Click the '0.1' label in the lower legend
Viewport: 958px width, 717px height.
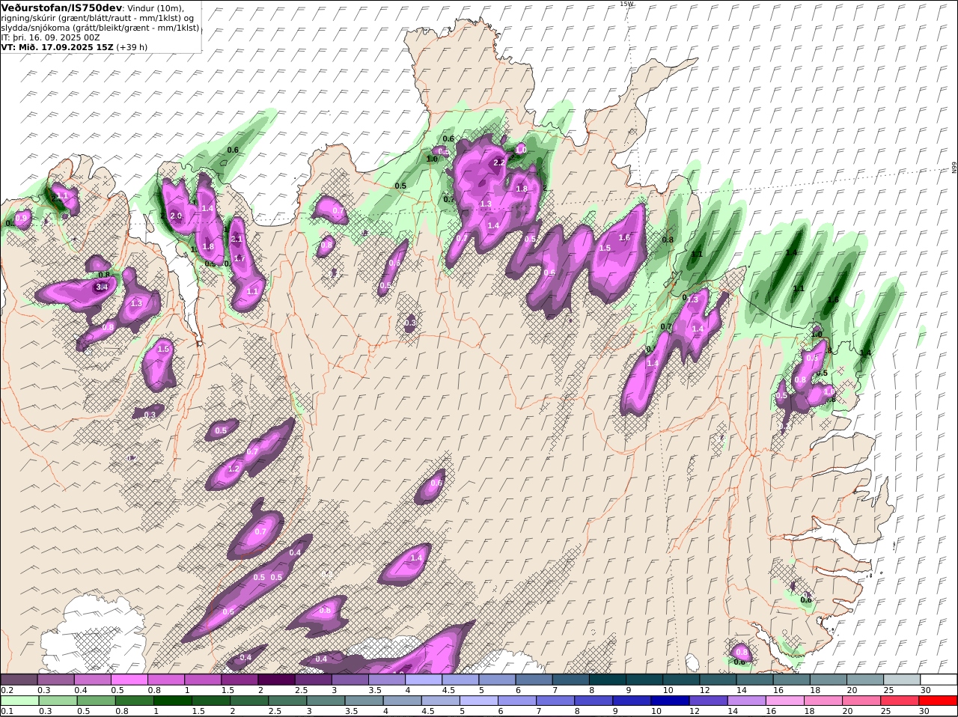coord(7,711)
